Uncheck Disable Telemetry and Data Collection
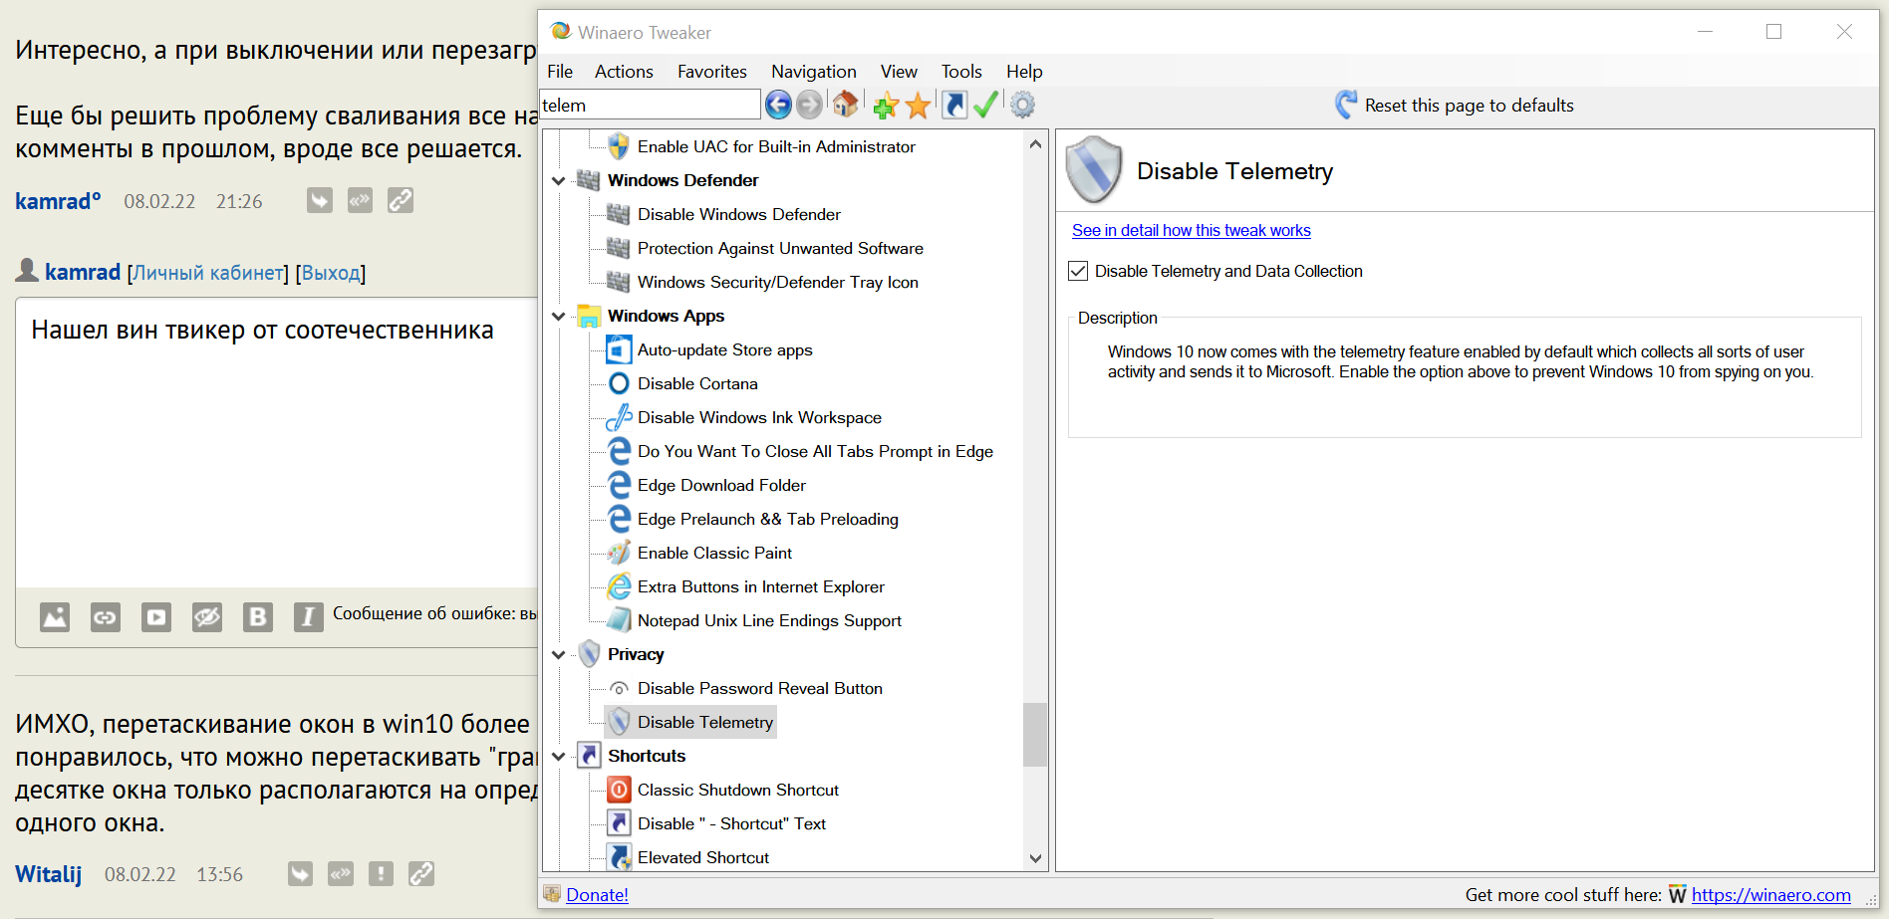The image size is (1889, 919). 1078,271
